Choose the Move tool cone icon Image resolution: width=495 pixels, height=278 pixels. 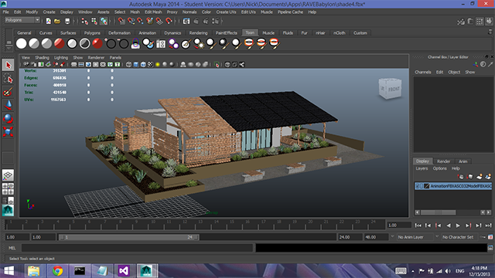click(9, 105)
